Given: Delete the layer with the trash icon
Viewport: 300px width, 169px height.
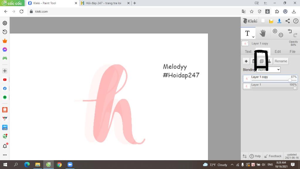Looking at the screenshot, I should (253, 61).
